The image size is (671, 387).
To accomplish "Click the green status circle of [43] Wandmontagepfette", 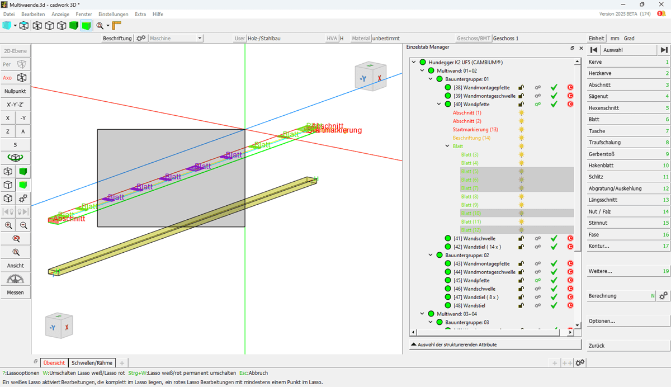I will (447, 264).
